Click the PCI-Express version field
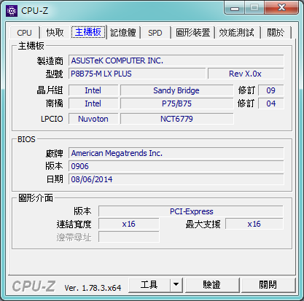304x301 pixels. [x=191, y=211]
